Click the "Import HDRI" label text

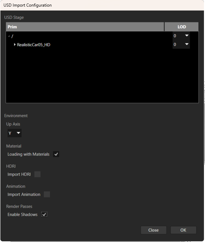coord(19,174)
